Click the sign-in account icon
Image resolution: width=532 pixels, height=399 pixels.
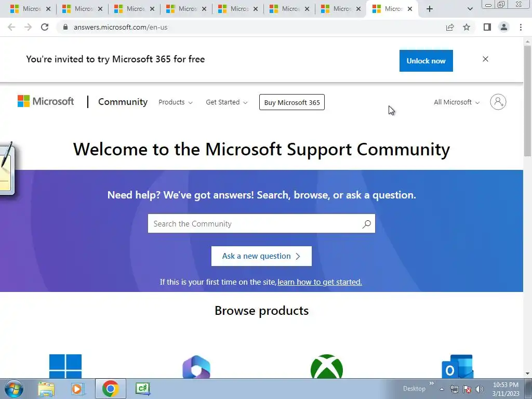(x=498, y=102)
